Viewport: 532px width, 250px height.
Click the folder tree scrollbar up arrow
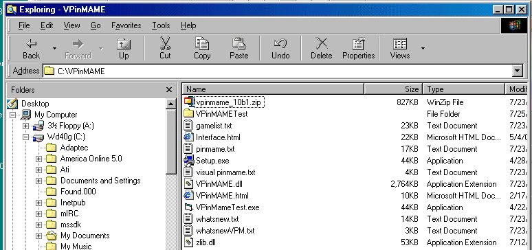(170, 104)
